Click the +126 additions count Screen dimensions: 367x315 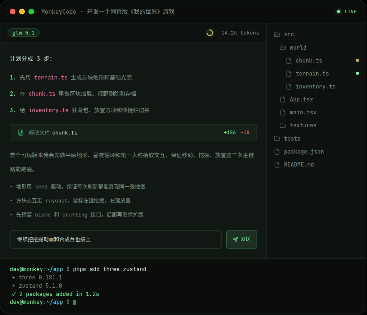(230, 133)
